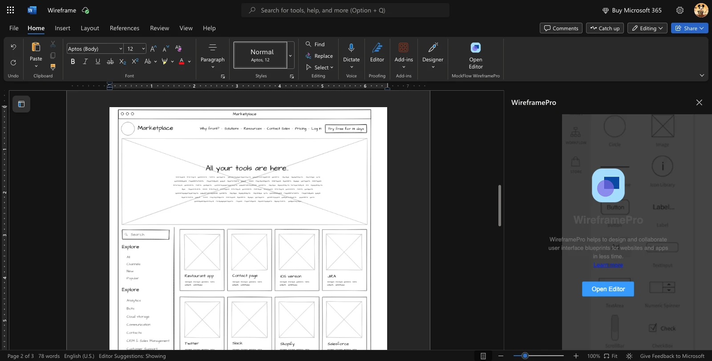Copy the selection
This screenshot has width=712, height=361.
pyautogui.click(x=53, y=56)
